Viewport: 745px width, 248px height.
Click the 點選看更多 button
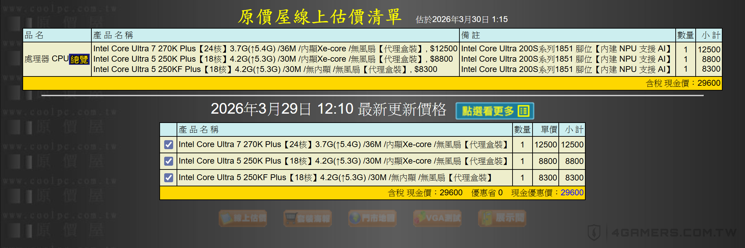[495, 111]
